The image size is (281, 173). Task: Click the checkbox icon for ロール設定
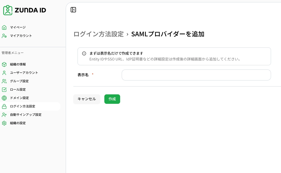point(4,90)
